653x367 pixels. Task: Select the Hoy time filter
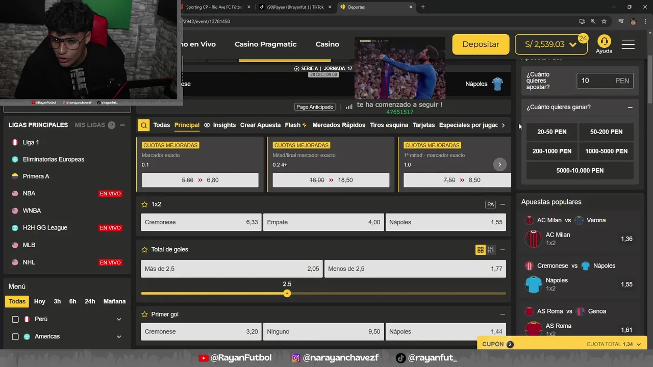tap(40, 301)
